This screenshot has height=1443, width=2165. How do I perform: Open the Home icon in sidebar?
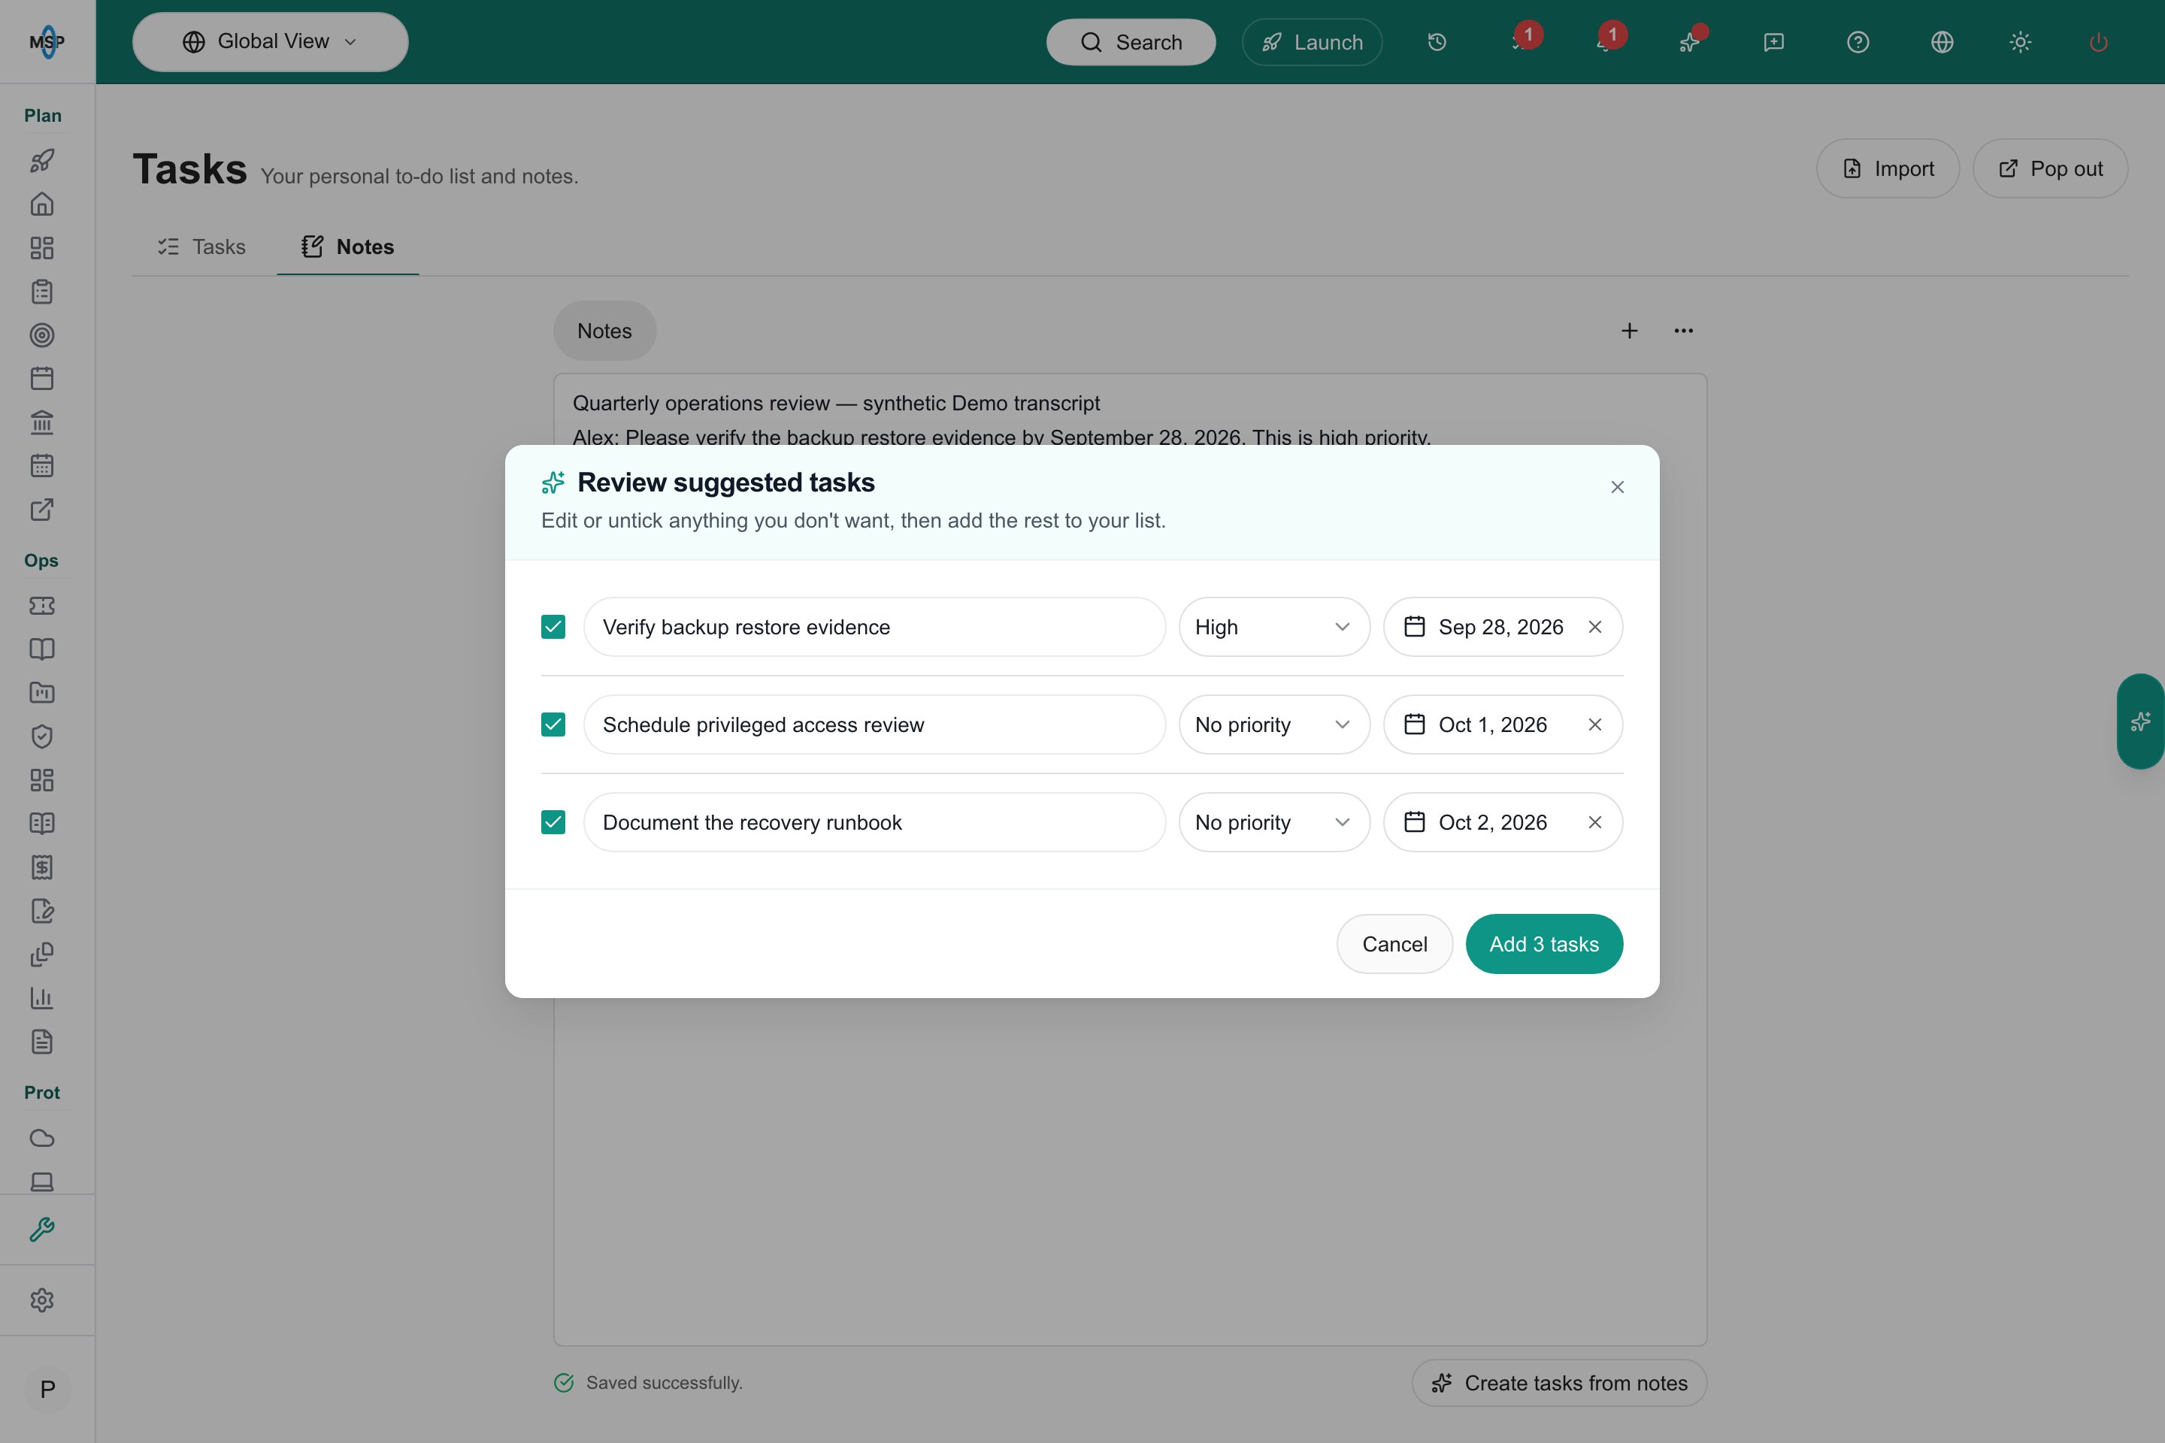tap(42, 204)
